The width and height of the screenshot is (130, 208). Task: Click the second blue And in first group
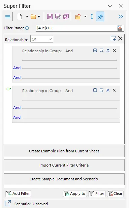pyautogui.click(x=17, y=78)
